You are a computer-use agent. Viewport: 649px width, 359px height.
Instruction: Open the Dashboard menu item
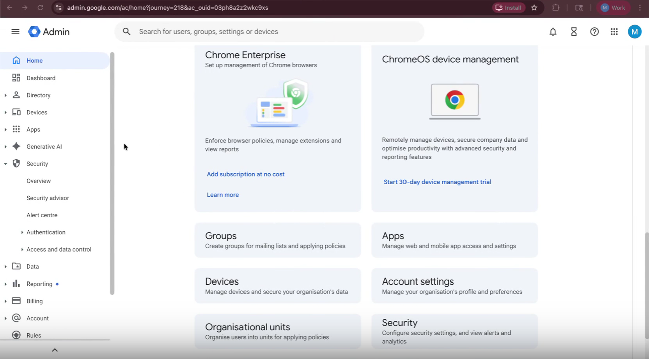(41, 78)
